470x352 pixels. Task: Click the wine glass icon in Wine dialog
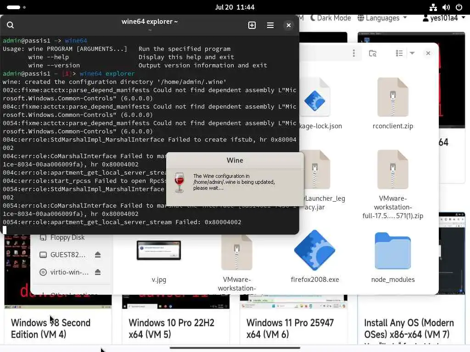[x=179, y=182]
